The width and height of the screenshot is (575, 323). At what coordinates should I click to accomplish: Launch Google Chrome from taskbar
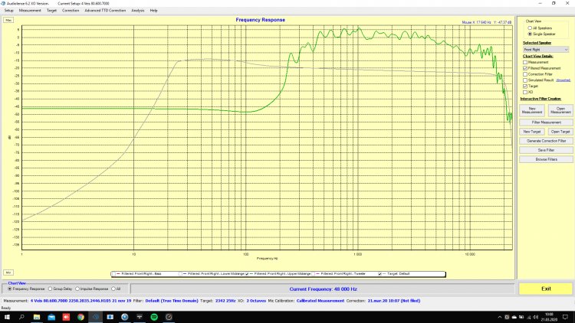[80, 317]
